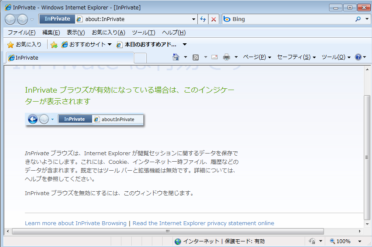Open the 本日のおすすめアド... favorites bar item
The image size is (372, 247).
pyautogui.click(x=147, y=44)
